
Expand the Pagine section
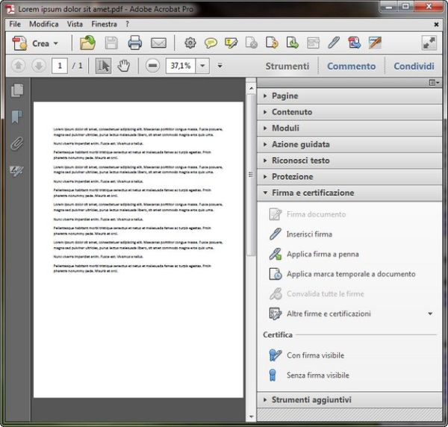pyautogui.click(x=284, y=96)
